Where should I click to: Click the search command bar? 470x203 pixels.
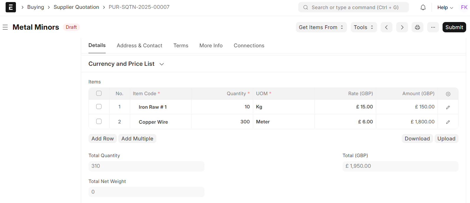[353, 7]
